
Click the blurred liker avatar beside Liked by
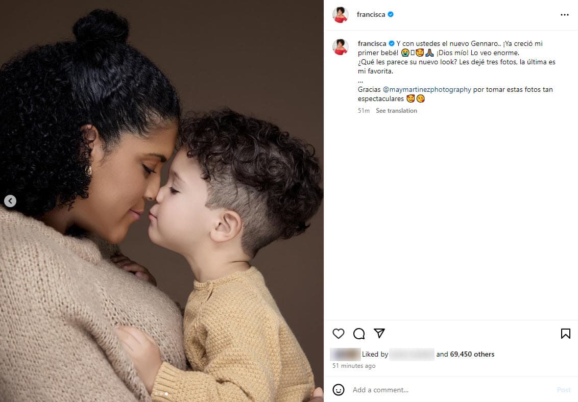click(345, 354)
